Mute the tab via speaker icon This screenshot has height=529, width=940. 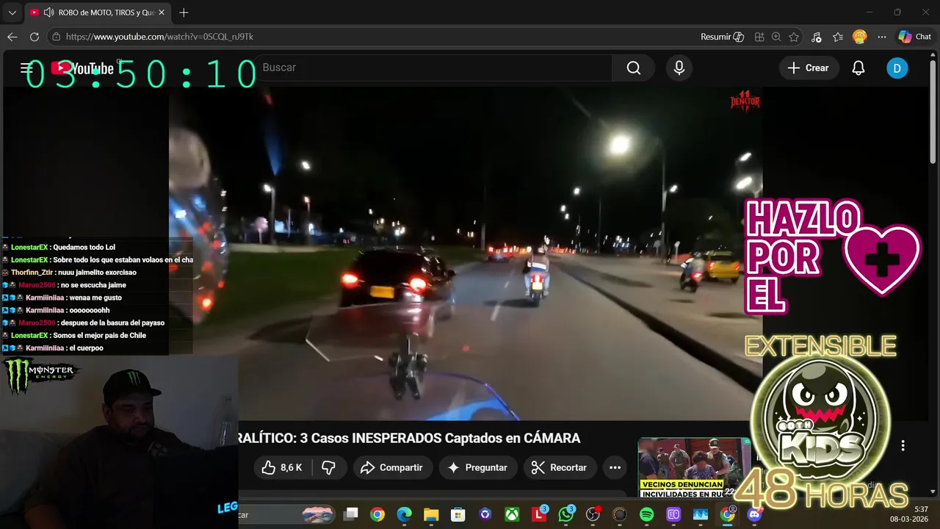(49, 12)
